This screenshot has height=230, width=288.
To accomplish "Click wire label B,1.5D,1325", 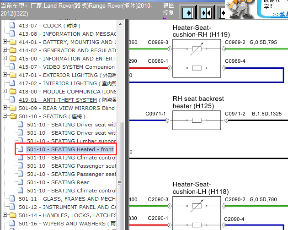I will tap(267, 114).
